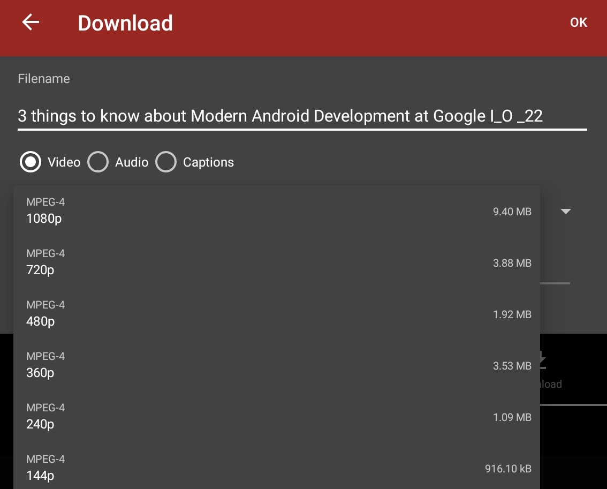Click the Filename field label

pyautogui.click(x=43, y=78)
